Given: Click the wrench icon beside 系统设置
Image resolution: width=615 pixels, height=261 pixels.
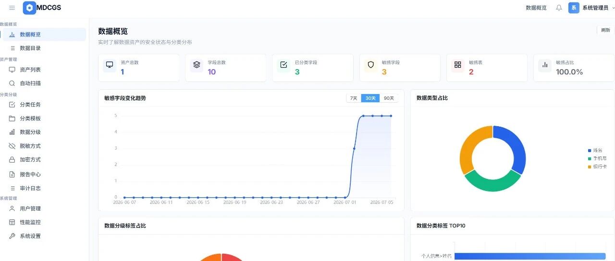Looking at the screenshot, I should pos(12,236).
